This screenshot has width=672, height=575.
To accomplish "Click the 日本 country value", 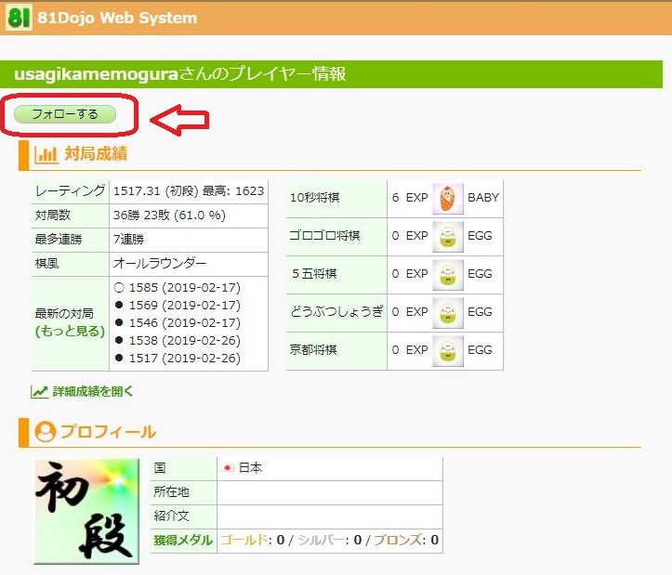I will click(250, 468).
